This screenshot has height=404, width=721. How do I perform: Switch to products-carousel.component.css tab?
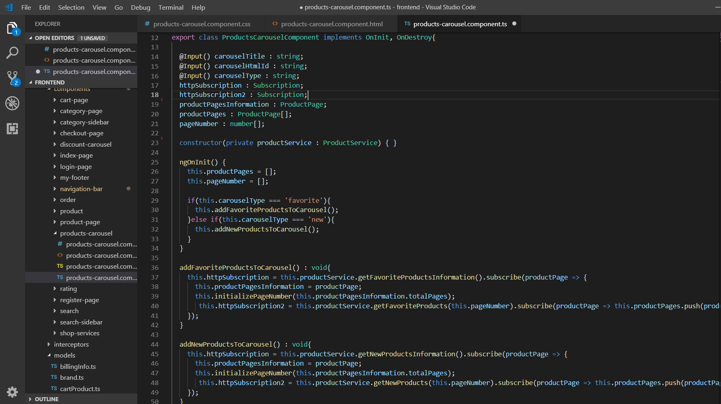pyautogui.click(x=201, y=24)
